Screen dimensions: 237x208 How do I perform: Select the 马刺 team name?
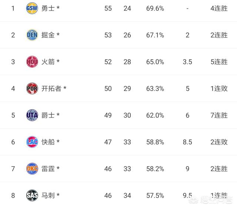pyautogui.click(x=48, y=195)
